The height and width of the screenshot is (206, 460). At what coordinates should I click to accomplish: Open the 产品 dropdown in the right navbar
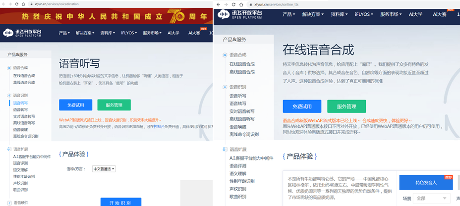pos(289,14)
